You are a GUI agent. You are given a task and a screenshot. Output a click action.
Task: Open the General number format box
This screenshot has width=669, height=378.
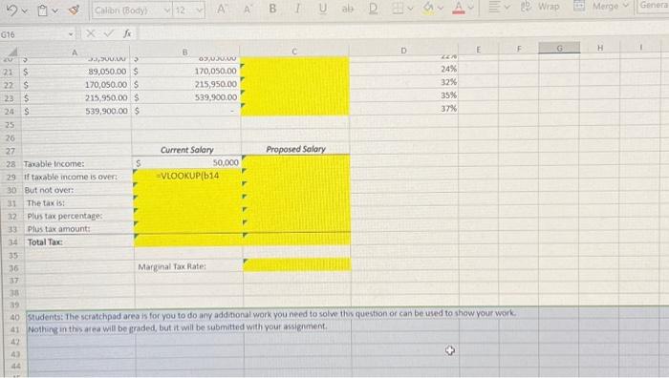pyautogui.click(x=653, y=6)
